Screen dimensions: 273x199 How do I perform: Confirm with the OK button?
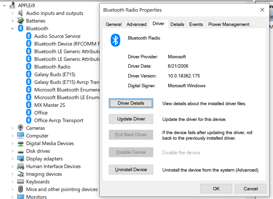point(216,189)
